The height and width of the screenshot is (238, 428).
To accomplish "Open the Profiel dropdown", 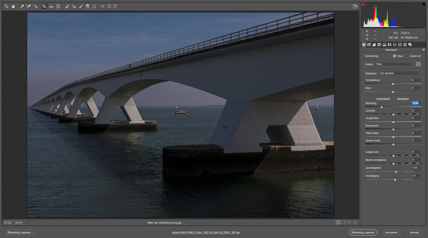I will (395, 64).
